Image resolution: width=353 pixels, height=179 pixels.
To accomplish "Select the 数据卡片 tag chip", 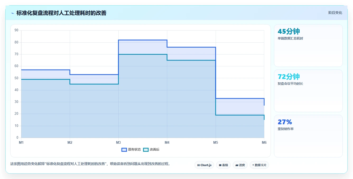I will point(259,165).
